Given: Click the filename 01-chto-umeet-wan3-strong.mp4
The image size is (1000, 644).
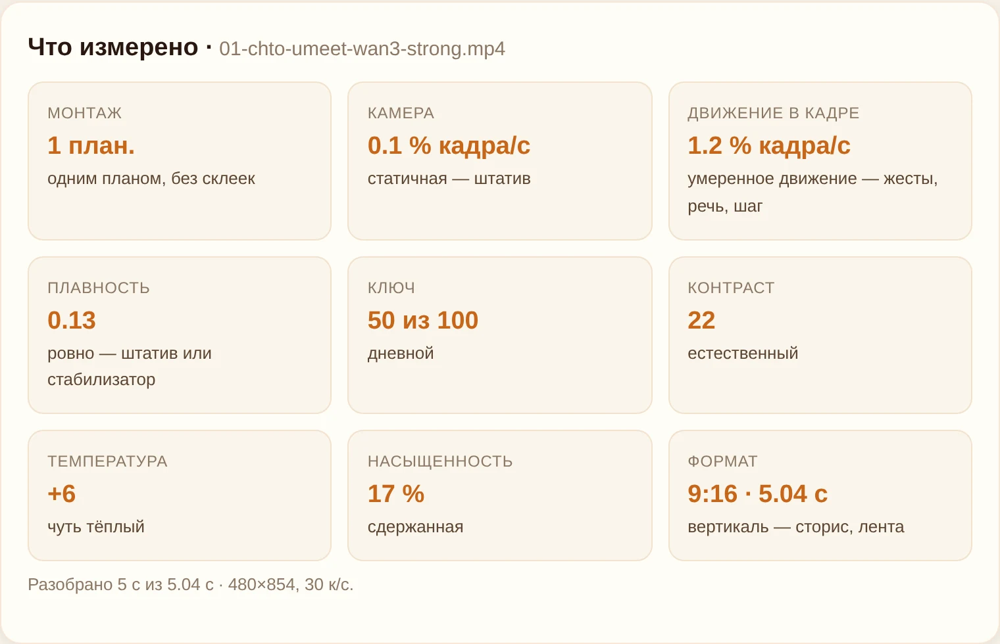Looking at the screenshot, I should click(362, 49).
